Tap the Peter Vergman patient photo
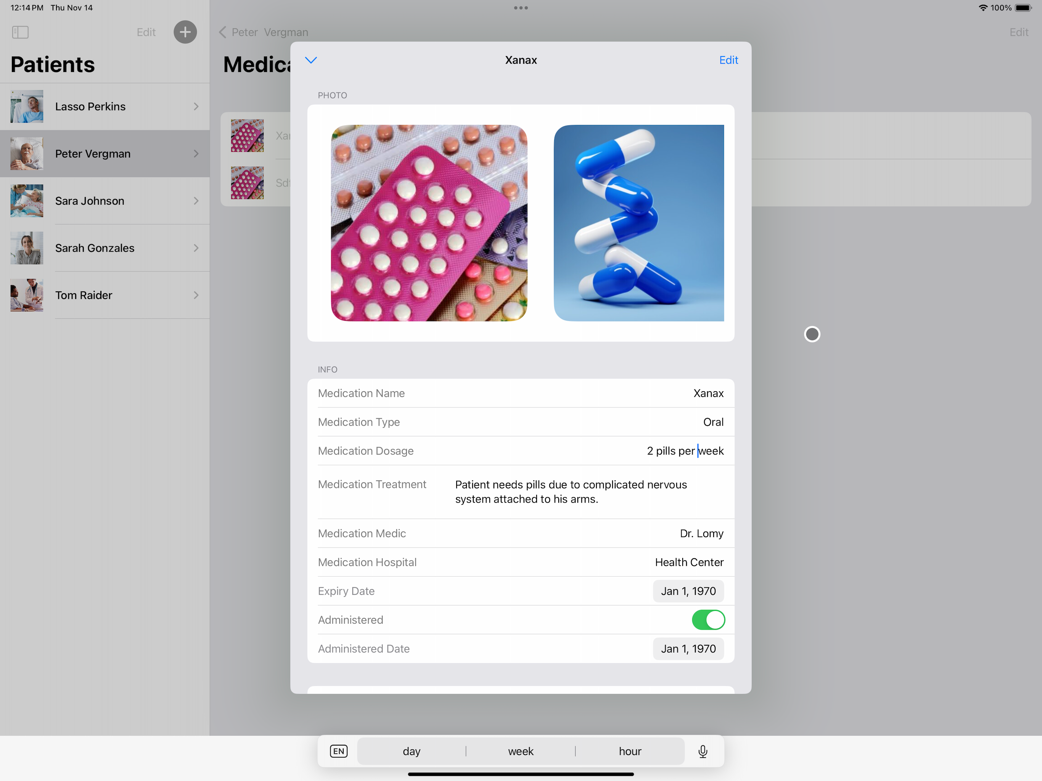The height and width of the screenshot is (781, 1042). (x=27, y=154)
